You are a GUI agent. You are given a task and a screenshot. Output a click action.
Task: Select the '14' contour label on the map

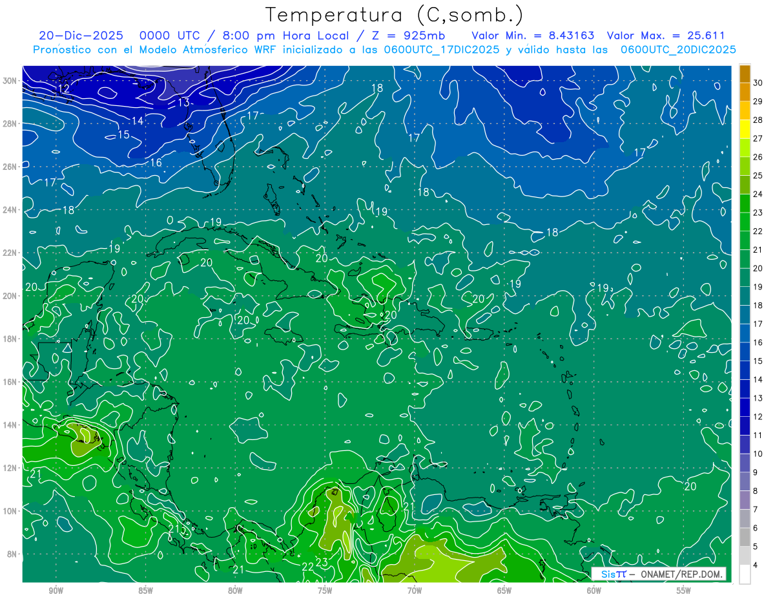pos(138,121)
